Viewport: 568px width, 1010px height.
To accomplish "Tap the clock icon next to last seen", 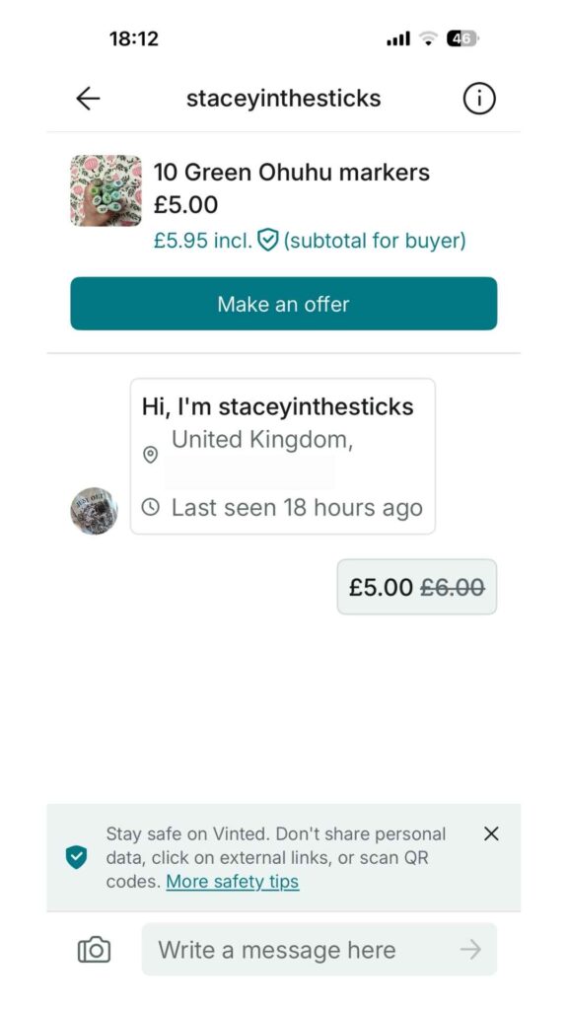I will click(151, 507).
